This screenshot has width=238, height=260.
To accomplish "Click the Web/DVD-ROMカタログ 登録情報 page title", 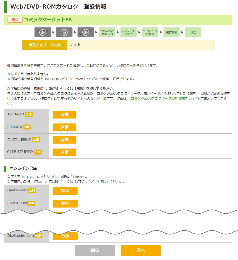I will [x=58, y=7].
